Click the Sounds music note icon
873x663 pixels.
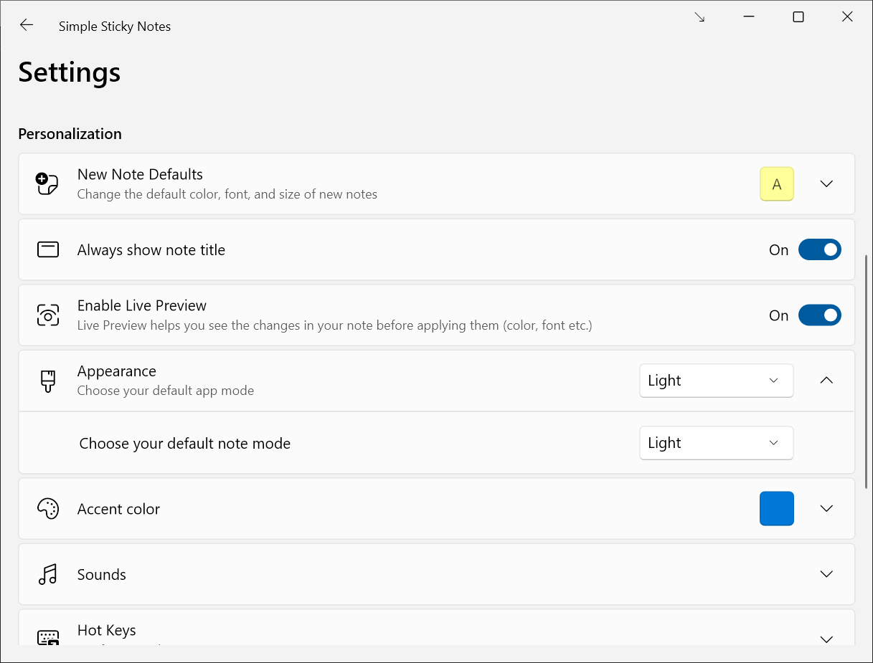pos(47,574)
